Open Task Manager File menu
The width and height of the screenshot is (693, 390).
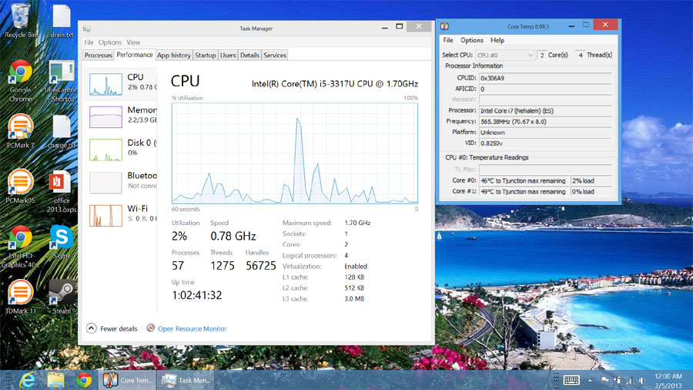coord(89,42)
